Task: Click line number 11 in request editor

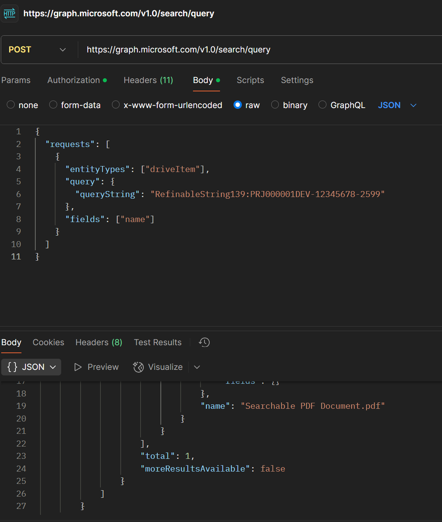Action: click(x=16, y=257)
